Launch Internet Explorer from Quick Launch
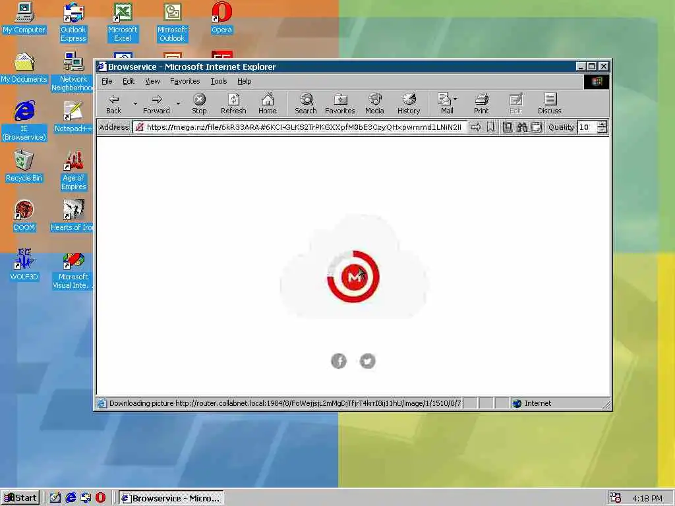The width and height of the screenshot is (675, 506). [x=70, y=498]
